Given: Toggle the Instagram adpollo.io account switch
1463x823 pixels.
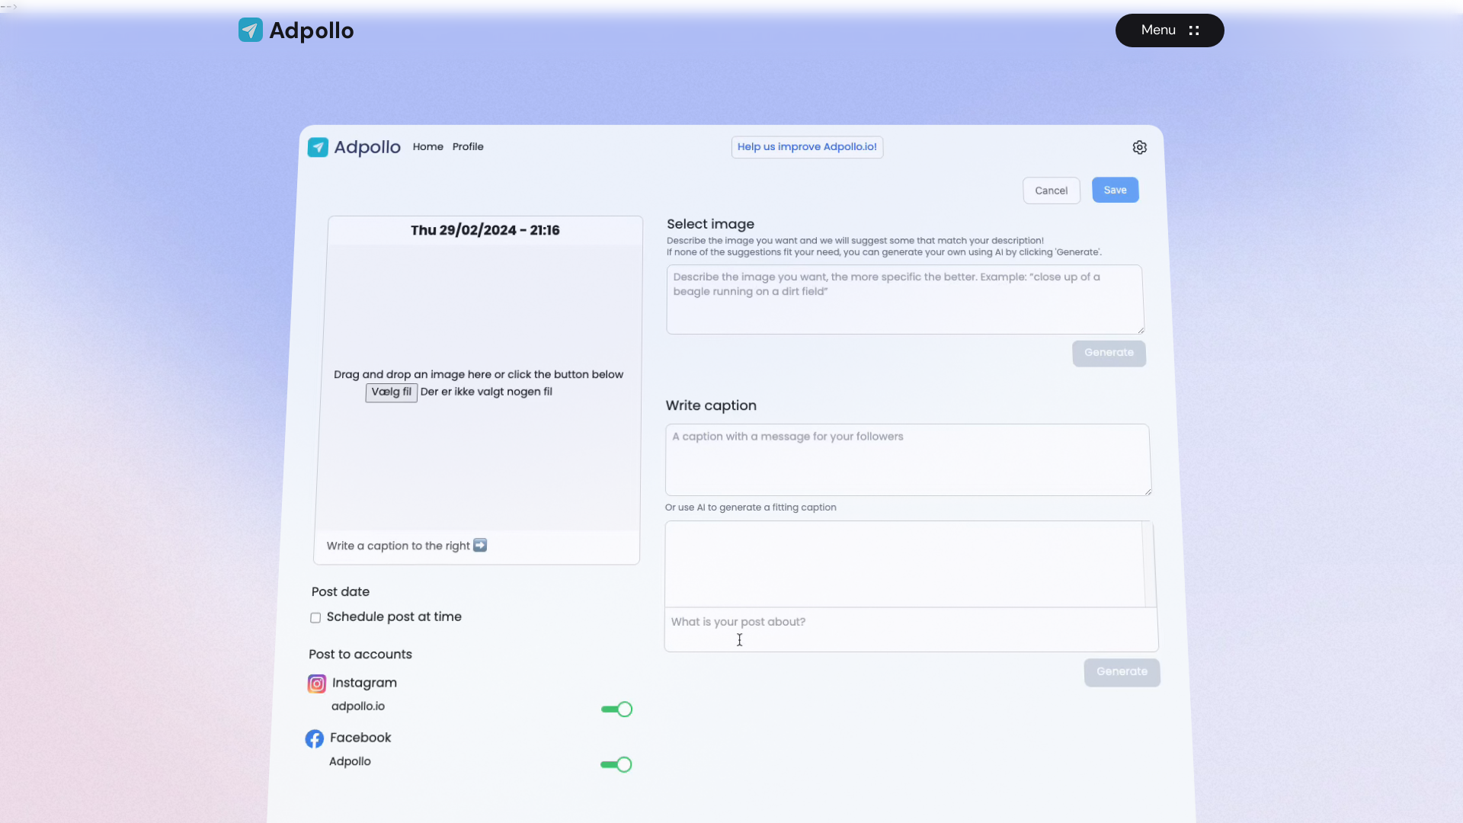Looking at the screenshot, I should [616, 709].
